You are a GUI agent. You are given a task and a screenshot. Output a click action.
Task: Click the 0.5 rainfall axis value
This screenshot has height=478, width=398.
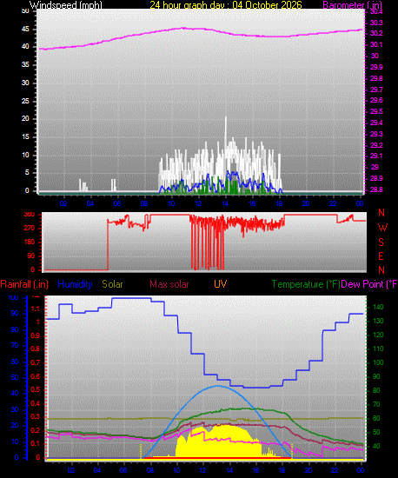pos(36,390)
